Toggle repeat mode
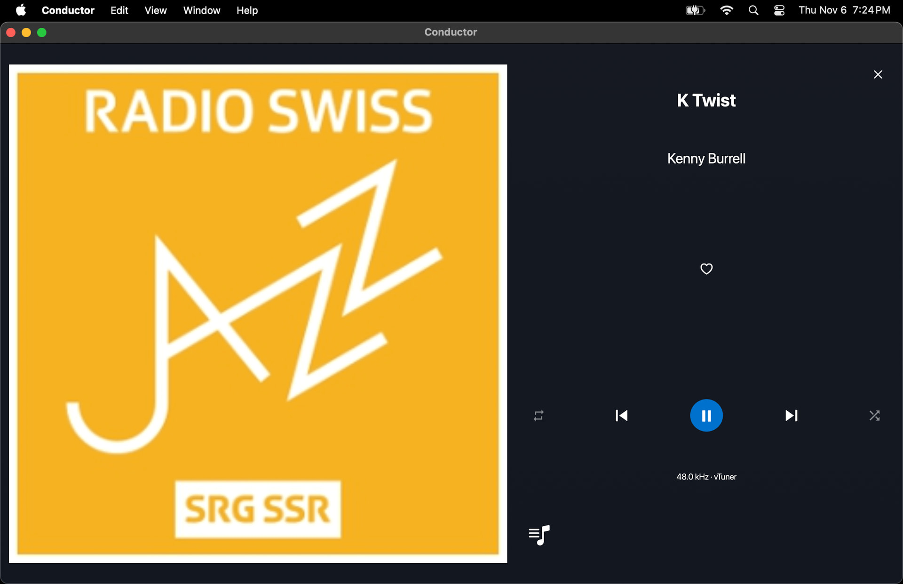903x584 pixels. coord(539,416)
